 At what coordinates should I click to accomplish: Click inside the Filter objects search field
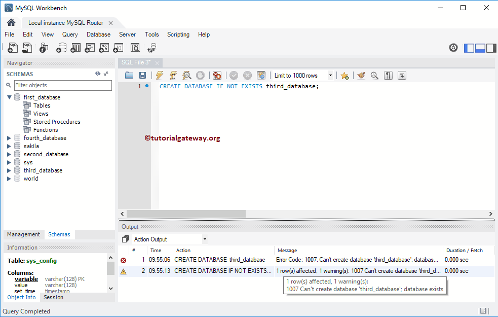(x=63, y=85)
